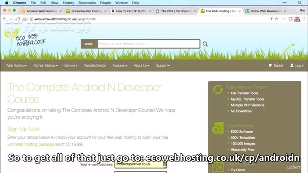Click the domain name search field

tap(149, 44)
